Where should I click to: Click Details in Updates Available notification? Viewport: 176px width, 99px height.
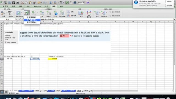pyautogui.click(x=169, y=2)
